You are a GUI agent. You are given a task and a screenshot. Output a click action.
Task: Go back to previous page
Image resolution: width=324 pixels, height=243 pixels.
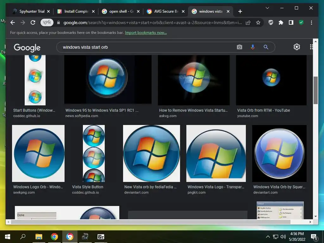coord(13,22)
